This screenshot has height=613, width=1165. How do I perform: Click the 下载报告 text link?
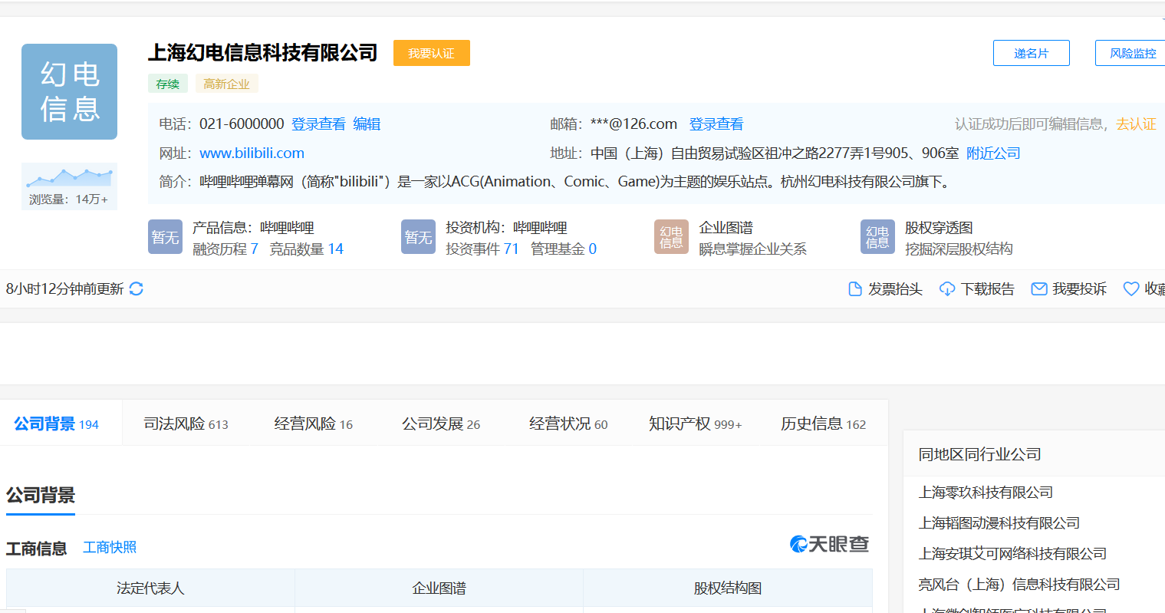point(988,289)
